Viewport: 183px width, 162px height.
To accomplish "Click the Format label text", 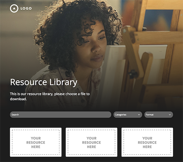I will 150,115.
